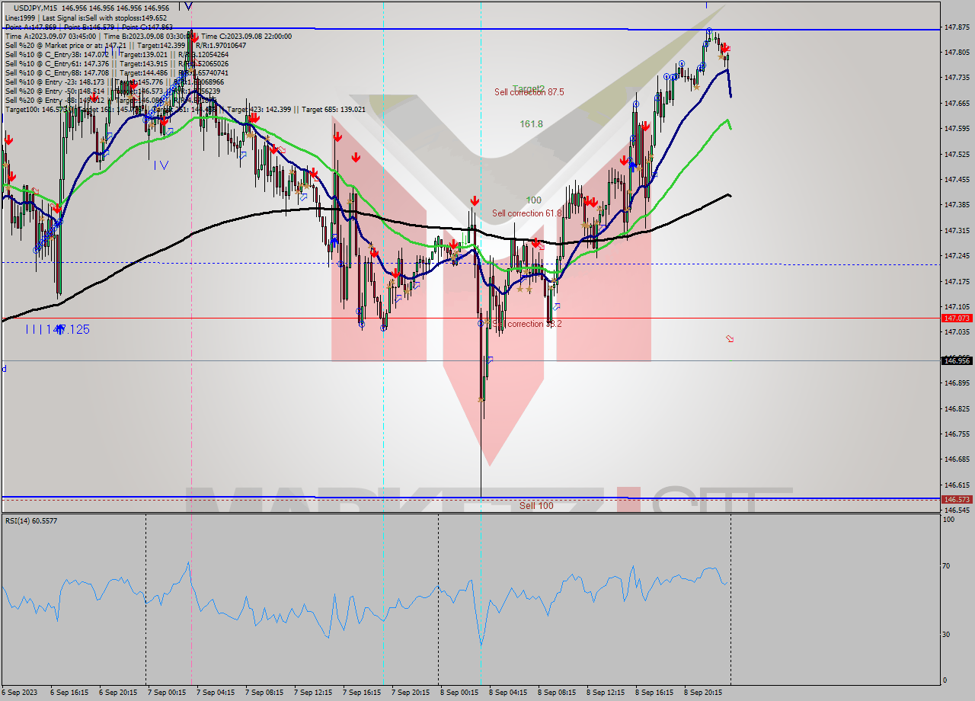975x701 pixels.
Task: Click the 146.615 price axis value
Action: click(x=957, y=485)
